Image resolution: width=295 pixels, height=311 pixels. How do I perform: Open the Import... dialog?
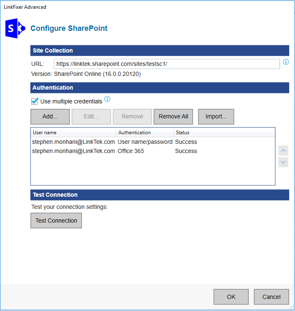tap(216, 116)
